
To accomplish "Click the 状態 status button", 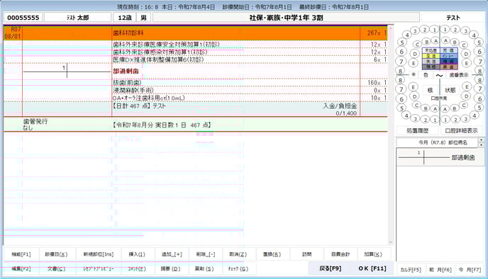I will 450,90.
